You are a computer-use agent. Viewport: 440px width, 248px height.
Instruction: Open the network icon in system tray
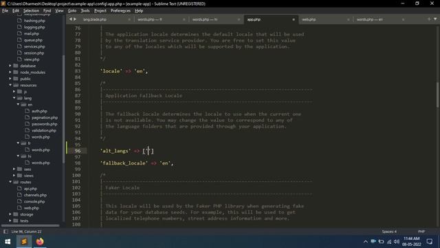389,242
